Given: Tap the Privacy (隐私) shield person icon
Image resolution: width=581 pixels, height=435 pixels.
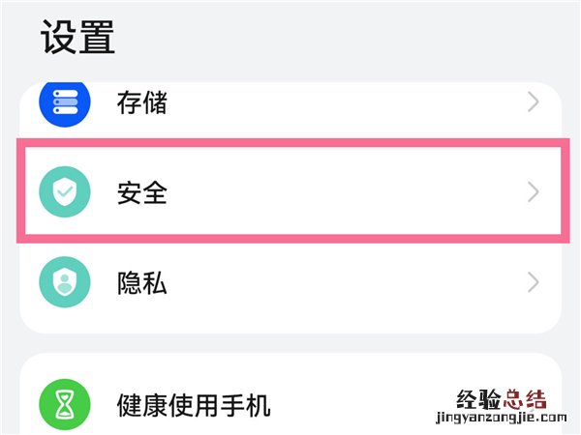Looking at the screenshot, I should (64, 282).
